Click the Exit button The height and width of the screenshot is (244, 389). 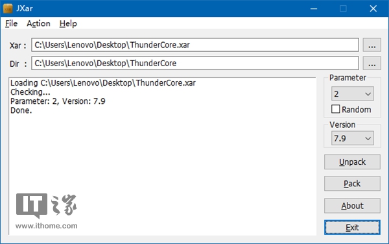(x=352, y=227)
